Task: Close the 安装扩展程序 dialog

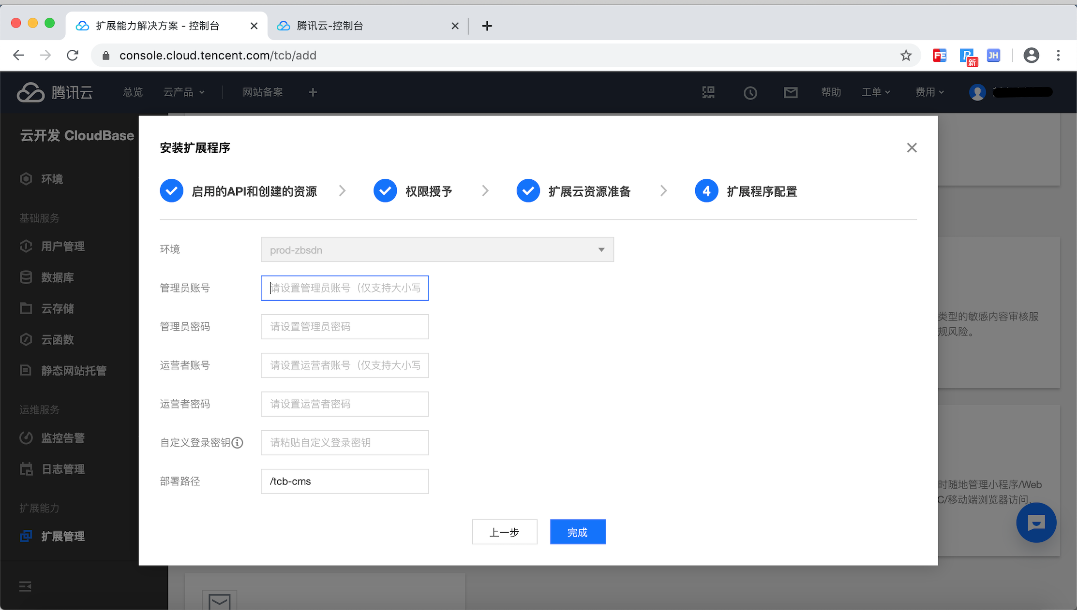Action: click(x=912, y=148)
